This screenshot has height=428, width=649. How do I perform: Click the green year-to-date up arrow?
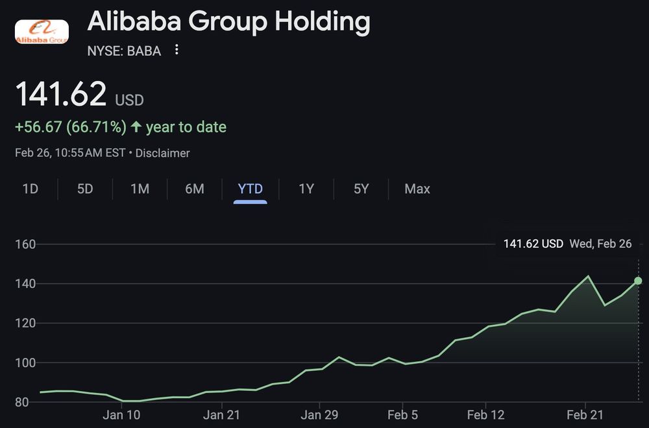pos(136,127)
